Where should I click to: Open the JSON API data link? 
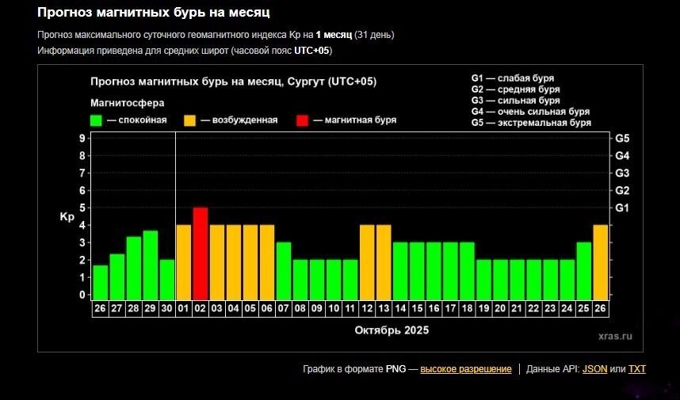click(594, 369)
